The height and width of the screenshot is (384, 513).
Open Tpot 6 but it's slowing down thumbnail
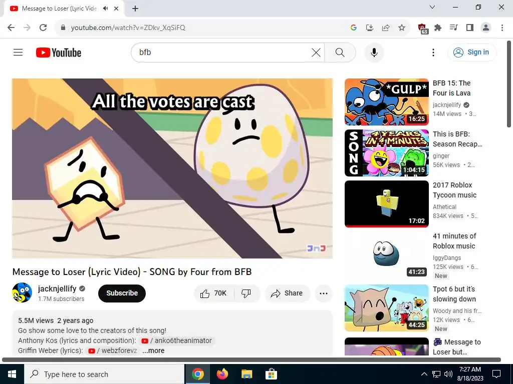coord(386,307)
